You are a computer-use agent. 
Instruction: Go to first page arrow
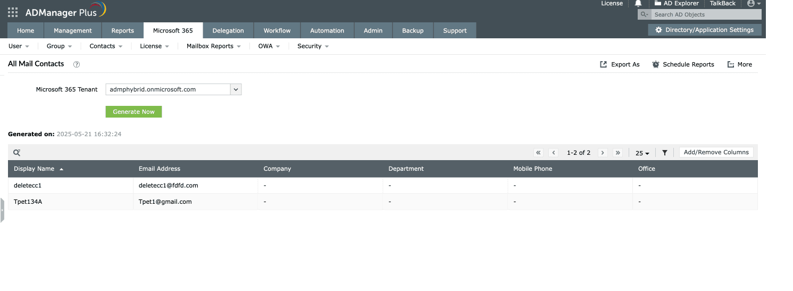[538, 153]
